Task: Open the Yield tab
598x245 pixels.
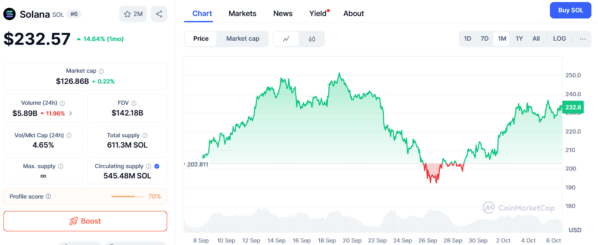Action: click(x=318, y=14)
